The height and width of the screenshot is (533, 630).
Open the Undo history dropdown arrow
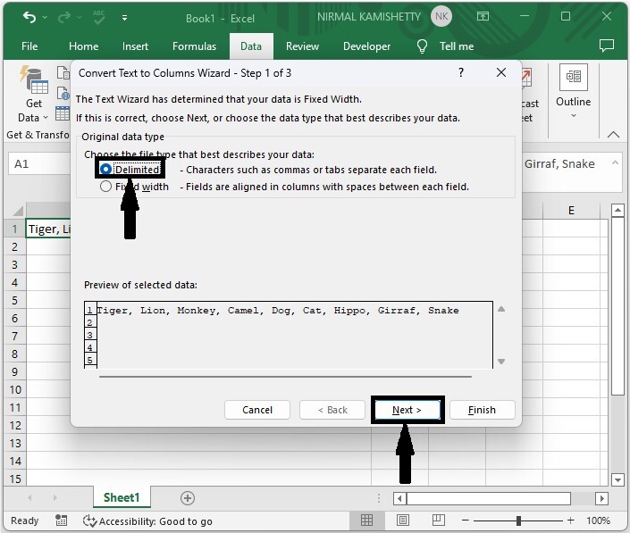click(45, 18)
